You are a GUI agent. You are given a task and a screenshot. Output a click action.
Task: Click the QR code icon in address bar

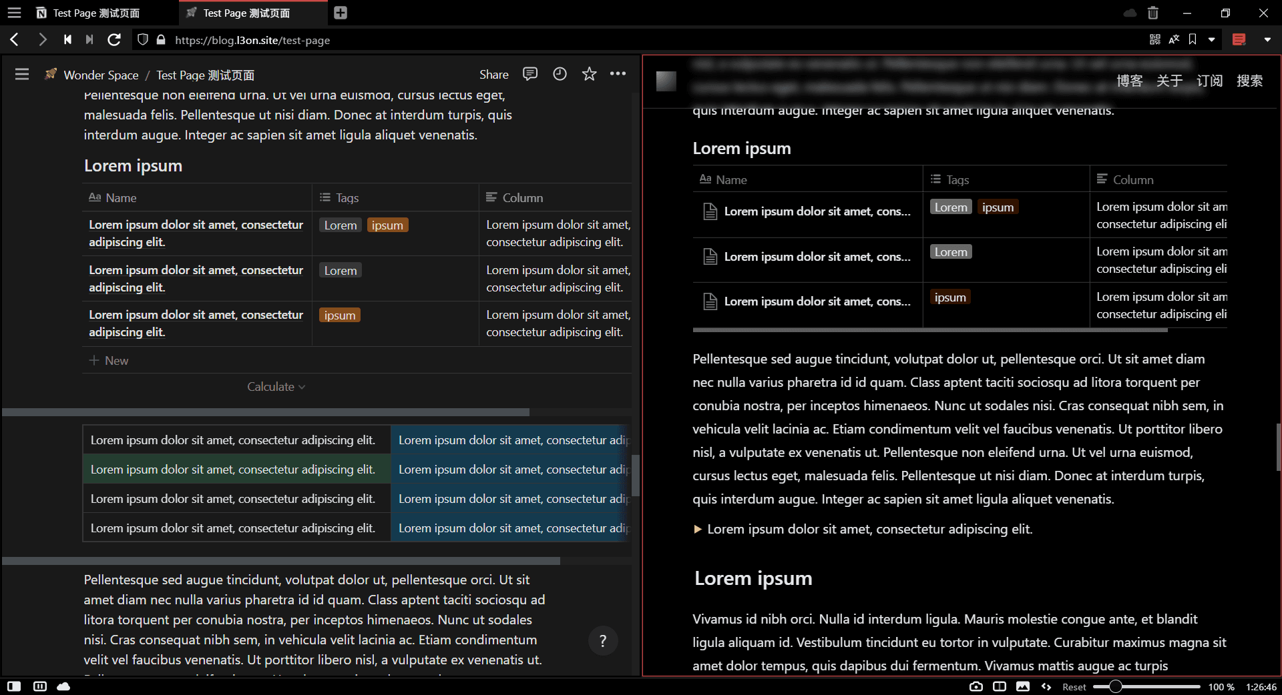point(1155,40)
